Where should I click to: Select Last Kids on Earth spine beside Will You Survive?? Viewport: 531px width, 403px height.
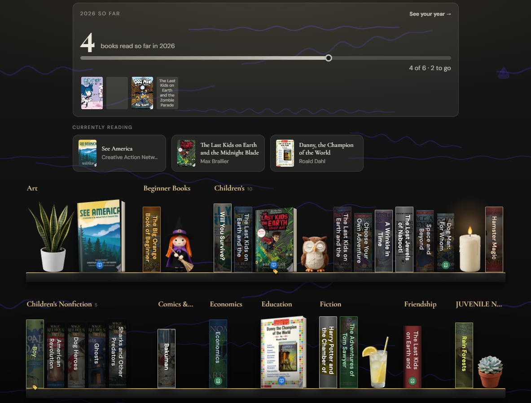[x=243, y=239]
